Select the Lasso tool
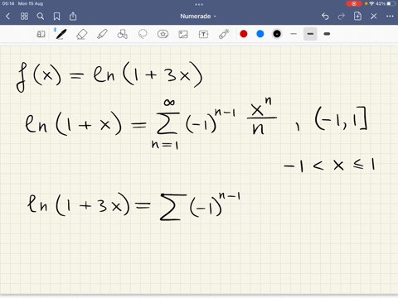 pyautogui.click(x=143, y=34)
